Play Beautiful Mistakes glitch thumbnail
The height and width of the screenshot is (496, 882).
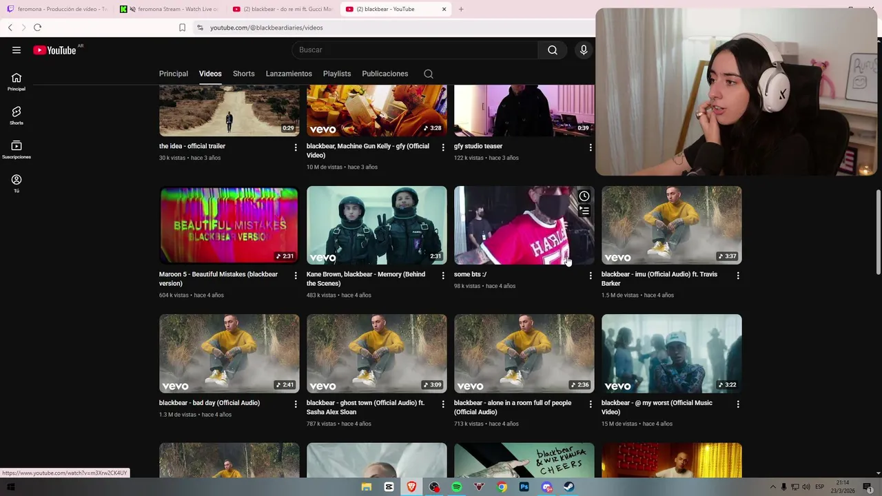click(229, 225)
